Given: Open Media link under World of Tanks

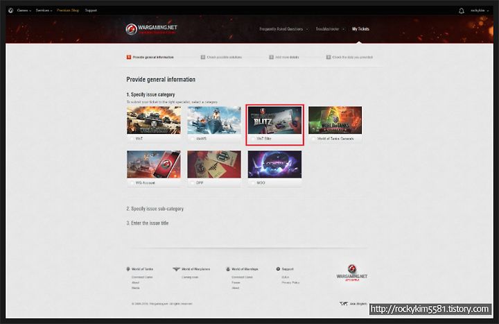Looking at the screenshot, I should (x=136, y=288).
